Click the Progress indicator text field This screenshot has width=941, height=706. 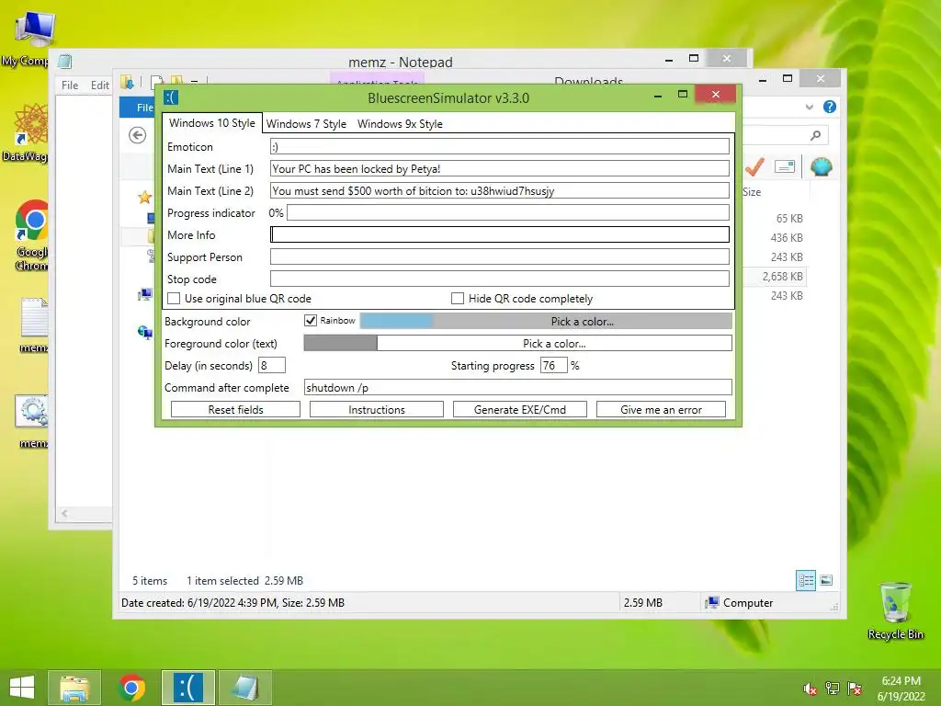click(x=507, y=212)
